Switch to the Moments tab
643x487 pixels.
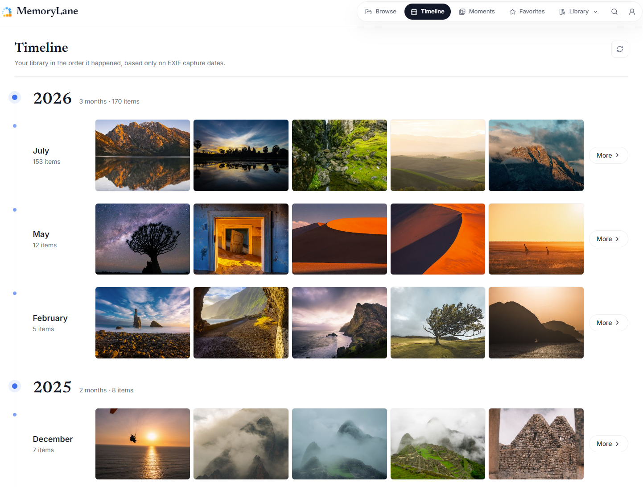point(477,12)
